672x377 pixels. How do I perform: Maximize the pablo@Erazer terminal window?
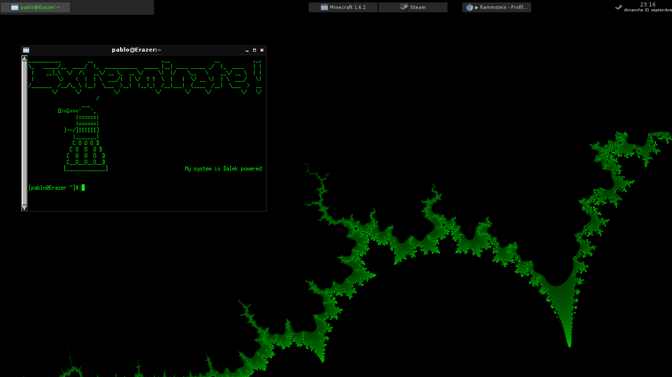[255, 50]
